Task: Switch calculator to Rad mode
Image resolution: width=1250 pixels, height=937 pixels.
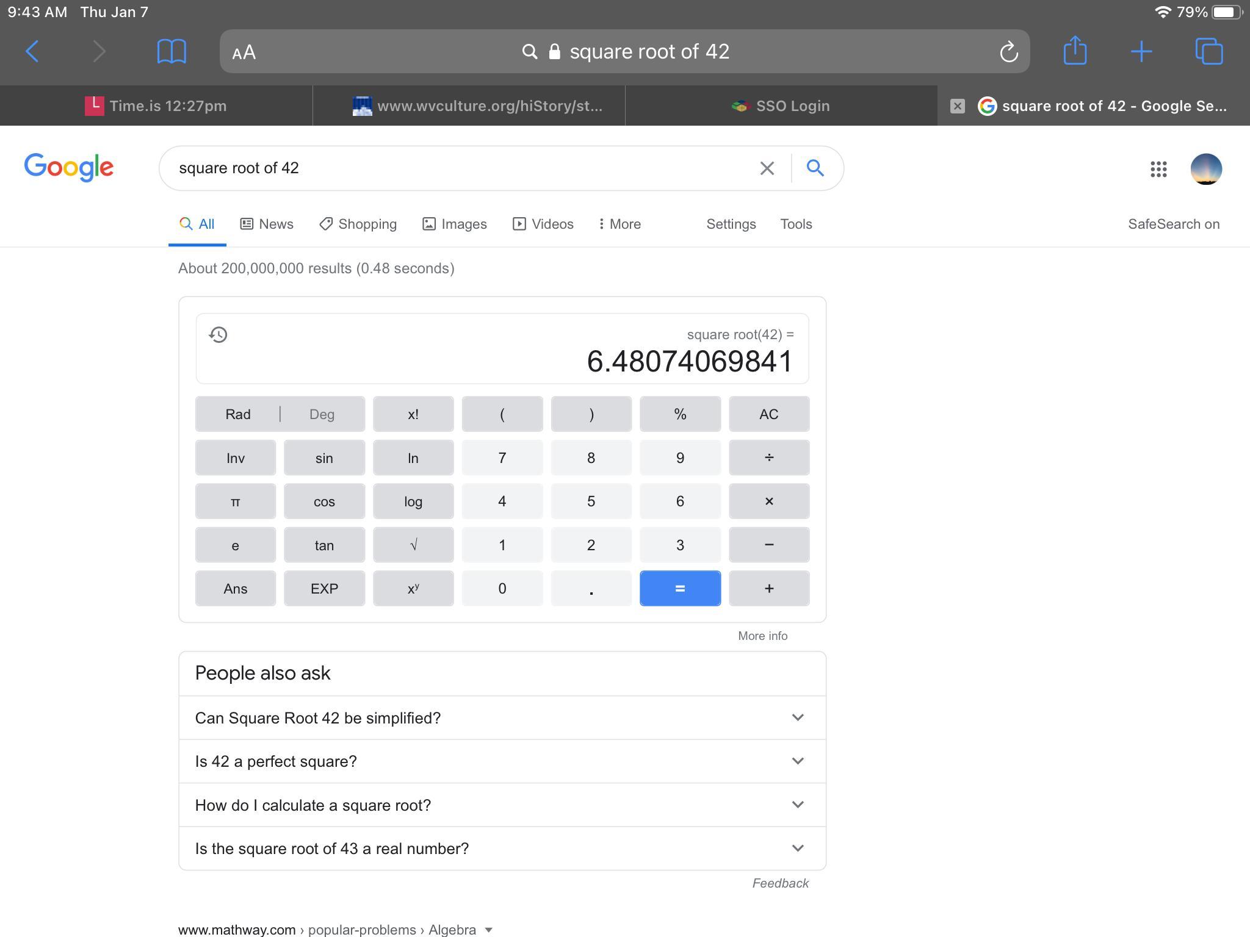Action: pyautogui.click(x=238, y=414)
